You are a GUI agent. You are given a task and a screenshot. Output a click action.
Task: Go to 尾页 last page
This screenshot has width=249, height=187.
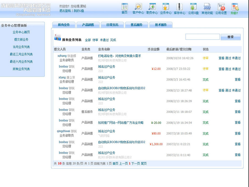point(144,163)
